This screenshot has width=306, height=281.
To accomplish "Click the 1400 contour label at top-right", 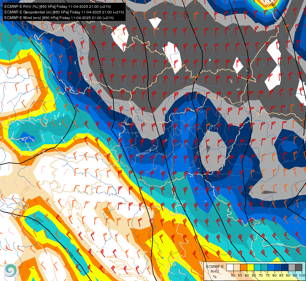I will coord(273,7).
